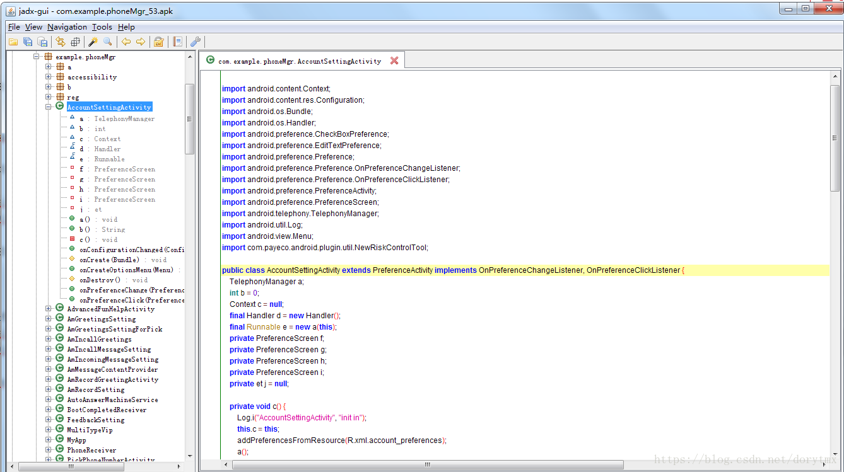The image size is (844, 472).
Task: Click code line 'private void c() {'
Action: [x=257, y=406]
